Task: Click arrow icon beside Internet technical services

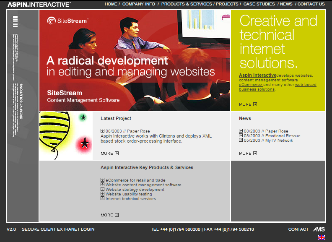Action: 102,198
